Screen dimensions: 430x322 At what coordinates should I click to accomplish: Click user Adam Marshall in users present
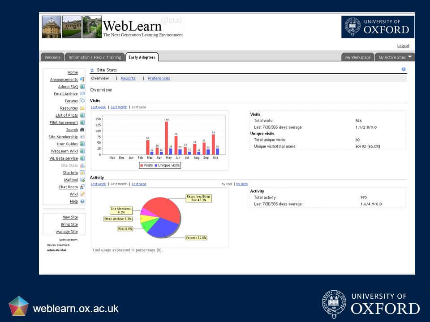pyautogui.click(x=57, y=250)
